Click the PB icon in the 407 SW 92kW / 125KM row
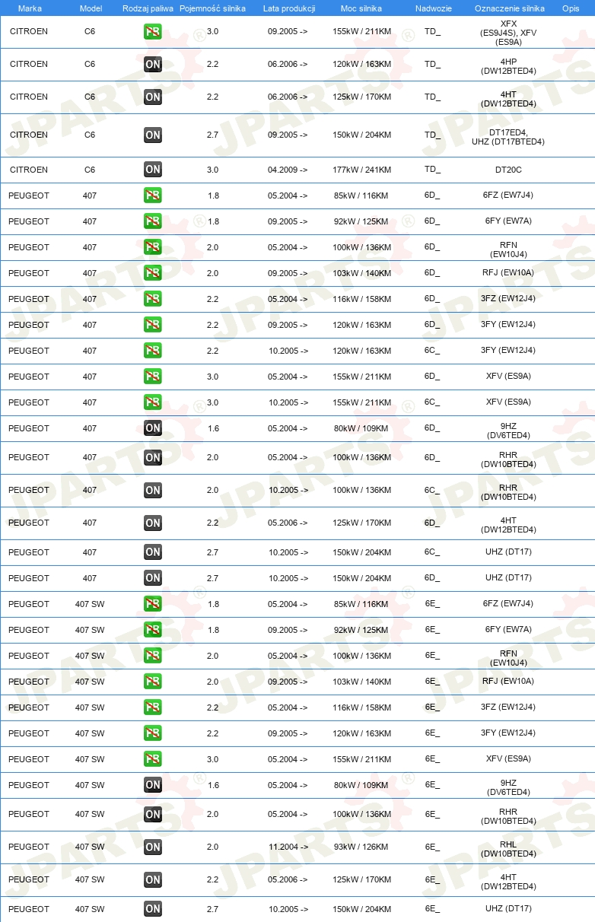The height and width of the screenshot is (922, 595). (x=152, y=630)
